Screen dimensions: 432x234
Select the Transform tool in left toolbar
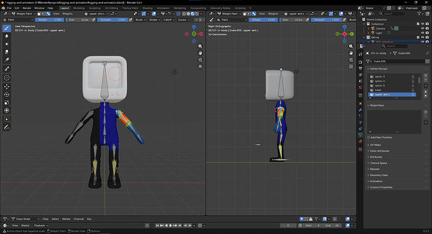point(7,110)
